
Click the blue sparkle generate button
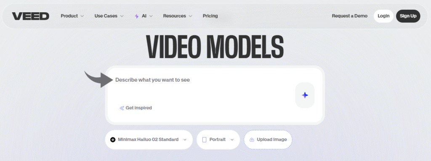(305, 95)
